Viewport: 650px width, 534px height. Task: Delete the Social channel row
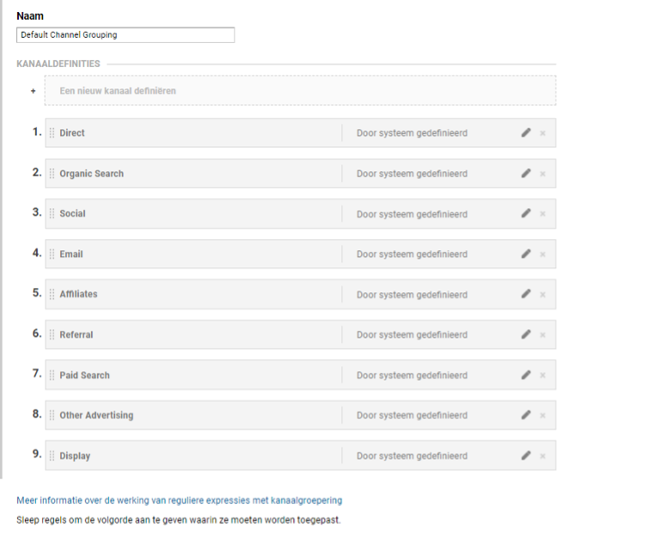click(543, 213)
